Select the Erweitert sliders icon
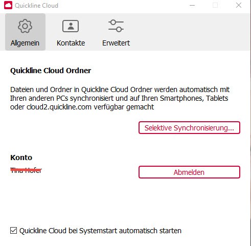 point(116,26)
